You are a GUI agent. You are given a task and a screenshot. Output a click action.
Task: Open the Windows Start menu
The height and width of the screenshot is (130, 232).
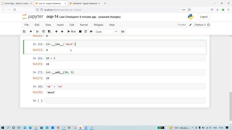click(3, 127)
